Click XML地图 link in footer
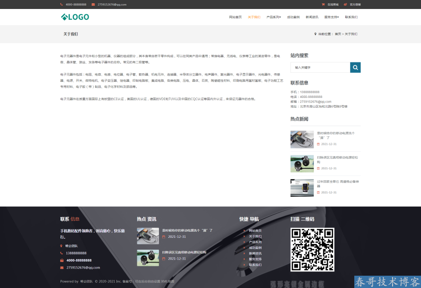 click(167, 281)
